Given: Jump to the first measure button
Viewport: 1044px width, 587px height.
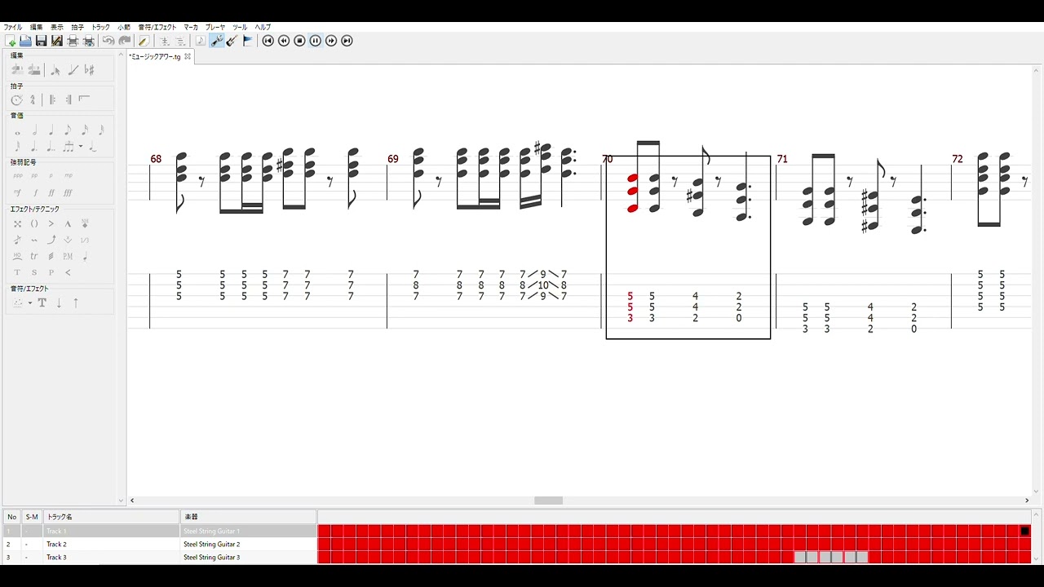Looking at the screenshot, I should pos(268,41).
